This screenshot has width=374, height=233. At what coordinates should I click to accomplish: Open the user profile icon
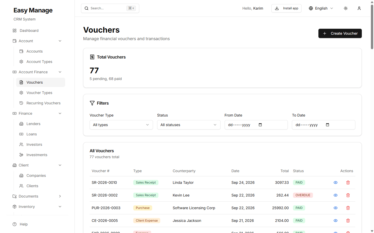(359, 8)
